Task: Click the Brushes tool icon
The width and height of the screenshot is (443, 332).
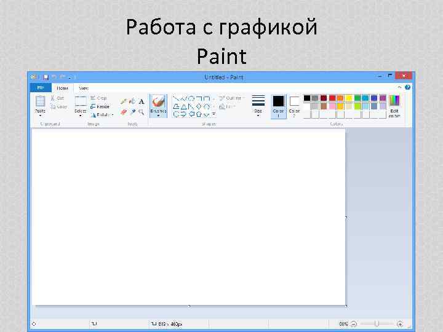Action: pos(158,101)
